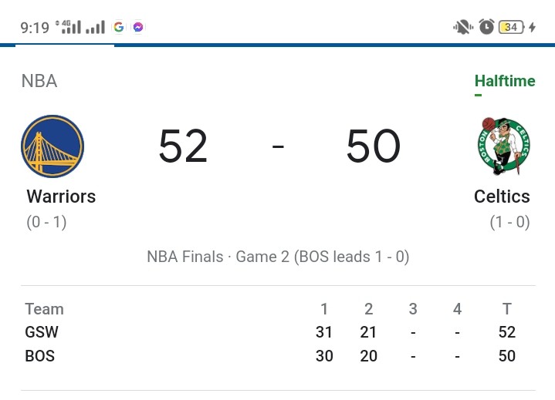Select the NBA league label
The image size is (555, 400).
coord(39,81)
